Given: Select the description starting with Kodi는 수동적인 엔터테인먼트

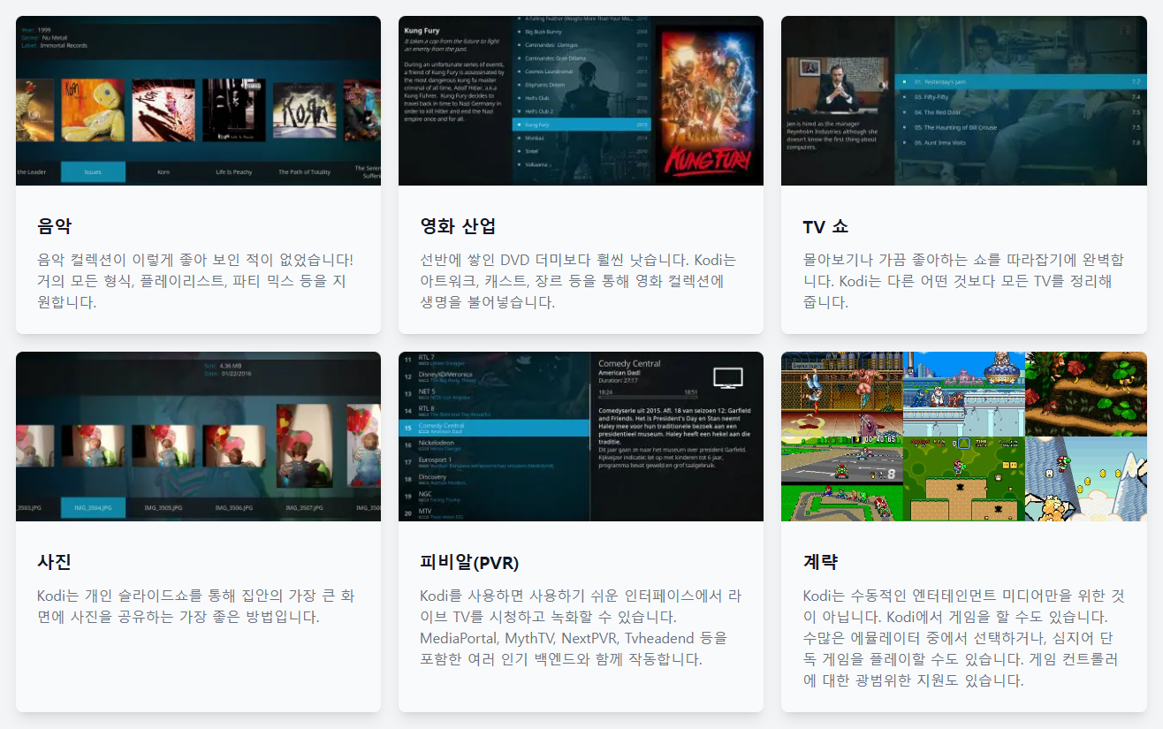Looking at the screenshot, I should [963, 638].
